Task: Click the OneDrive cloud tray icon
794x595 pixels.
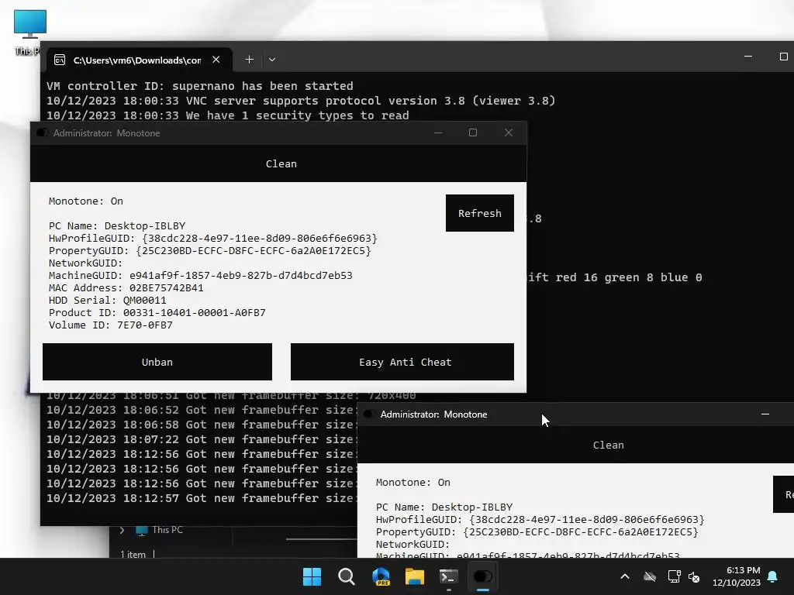Action: click(650, 576)
